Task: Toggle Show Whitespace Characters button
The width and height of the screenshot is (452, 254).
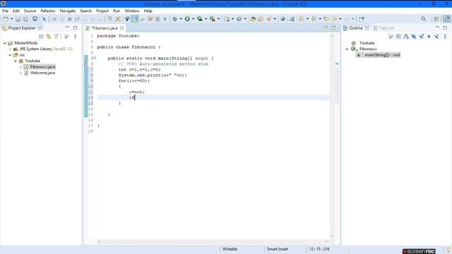Action: (165, 19)
